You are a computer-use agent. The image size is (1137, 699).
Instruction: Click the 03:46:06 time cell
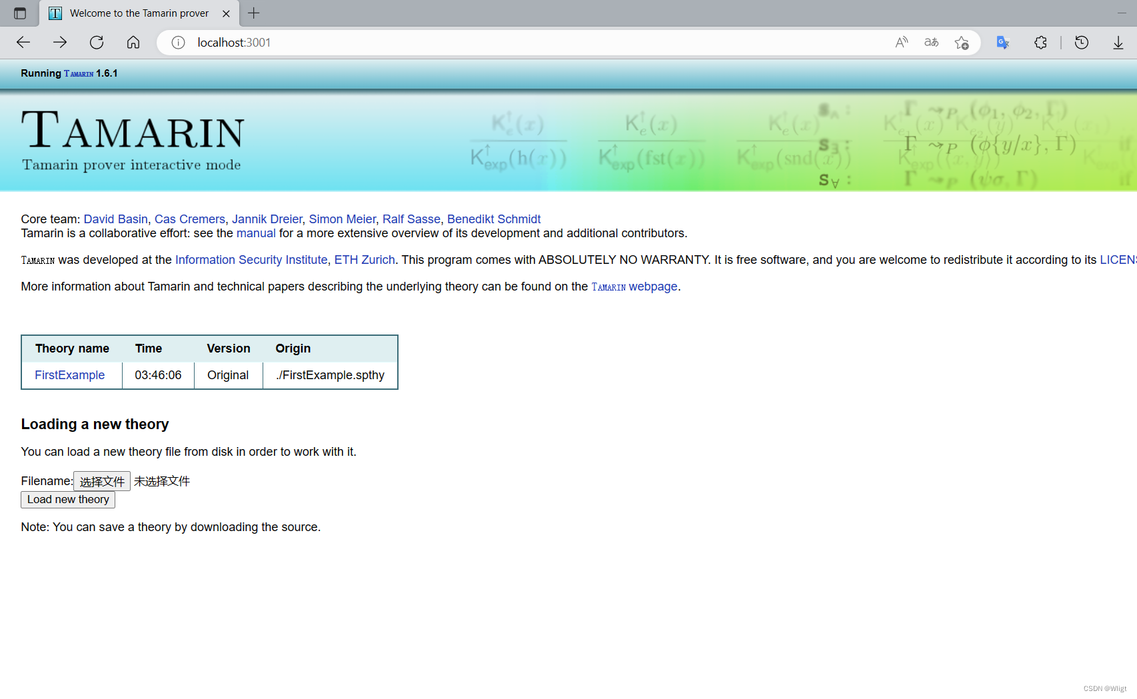pos(159,375)
